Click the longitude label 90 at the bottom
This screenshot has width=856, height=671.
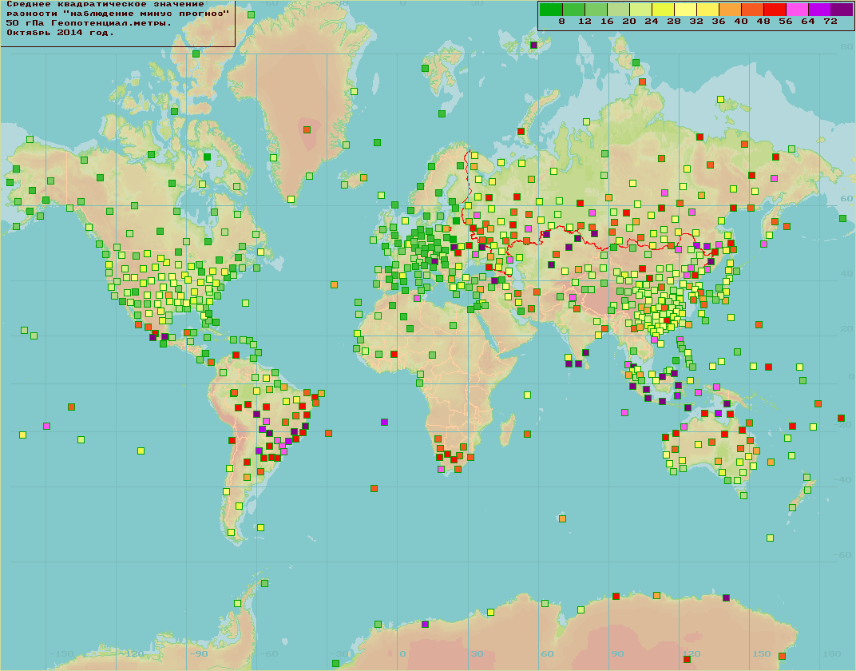(x=617, y=654)
